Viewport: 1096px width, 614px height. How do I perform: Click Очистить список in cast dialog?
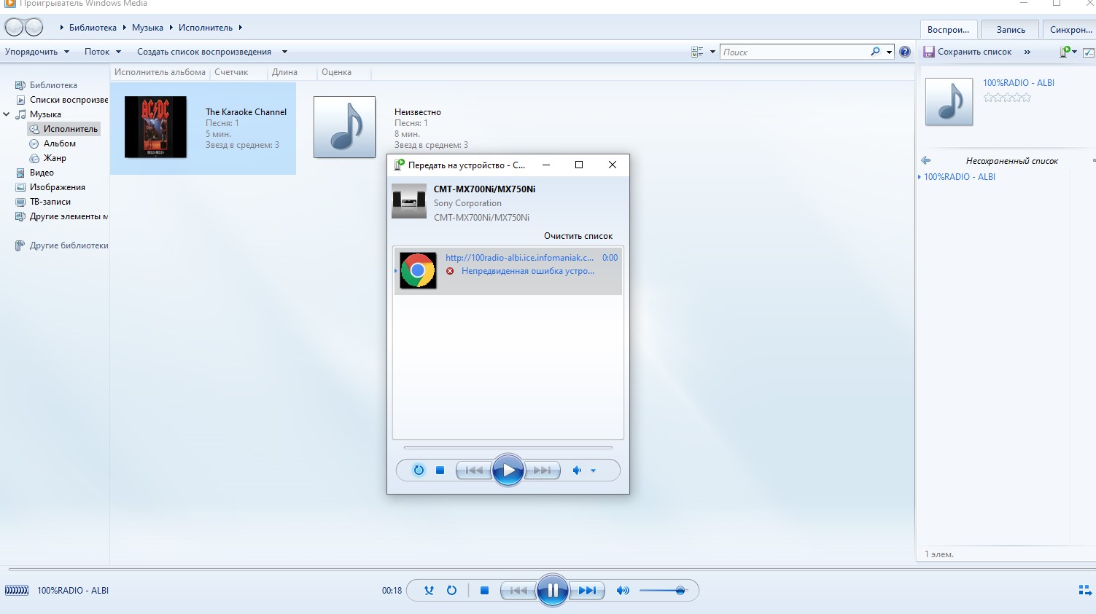pyautogui.click(x=578, y=236)
